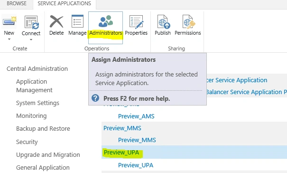The height and width of the screenshot is (173, 287).
Task: Click the Connect ribbon icon
Action: [x=31, y=22]
